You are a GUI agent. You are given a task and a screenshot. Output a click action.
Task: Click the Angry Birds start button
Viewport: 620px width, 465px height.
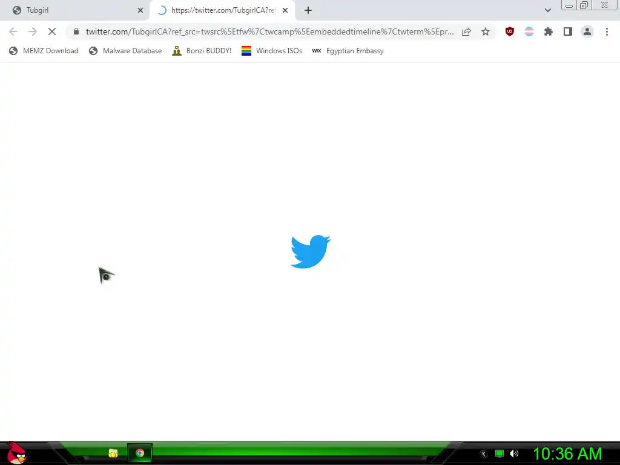[16, 453]
